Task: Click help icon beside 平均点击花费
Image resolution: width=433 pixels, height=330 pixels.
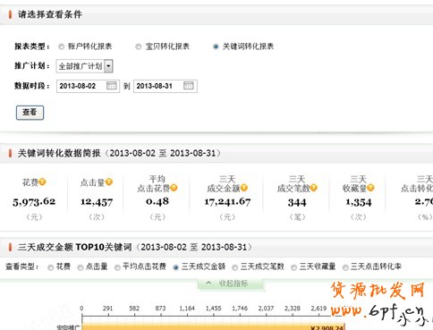Action: point(174,188)
